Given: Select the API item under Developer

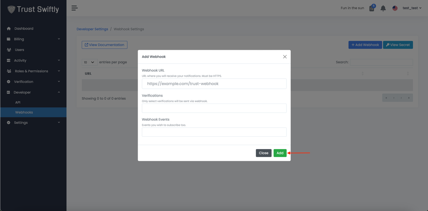Looking at the screenshot, I should coord(18,102).
